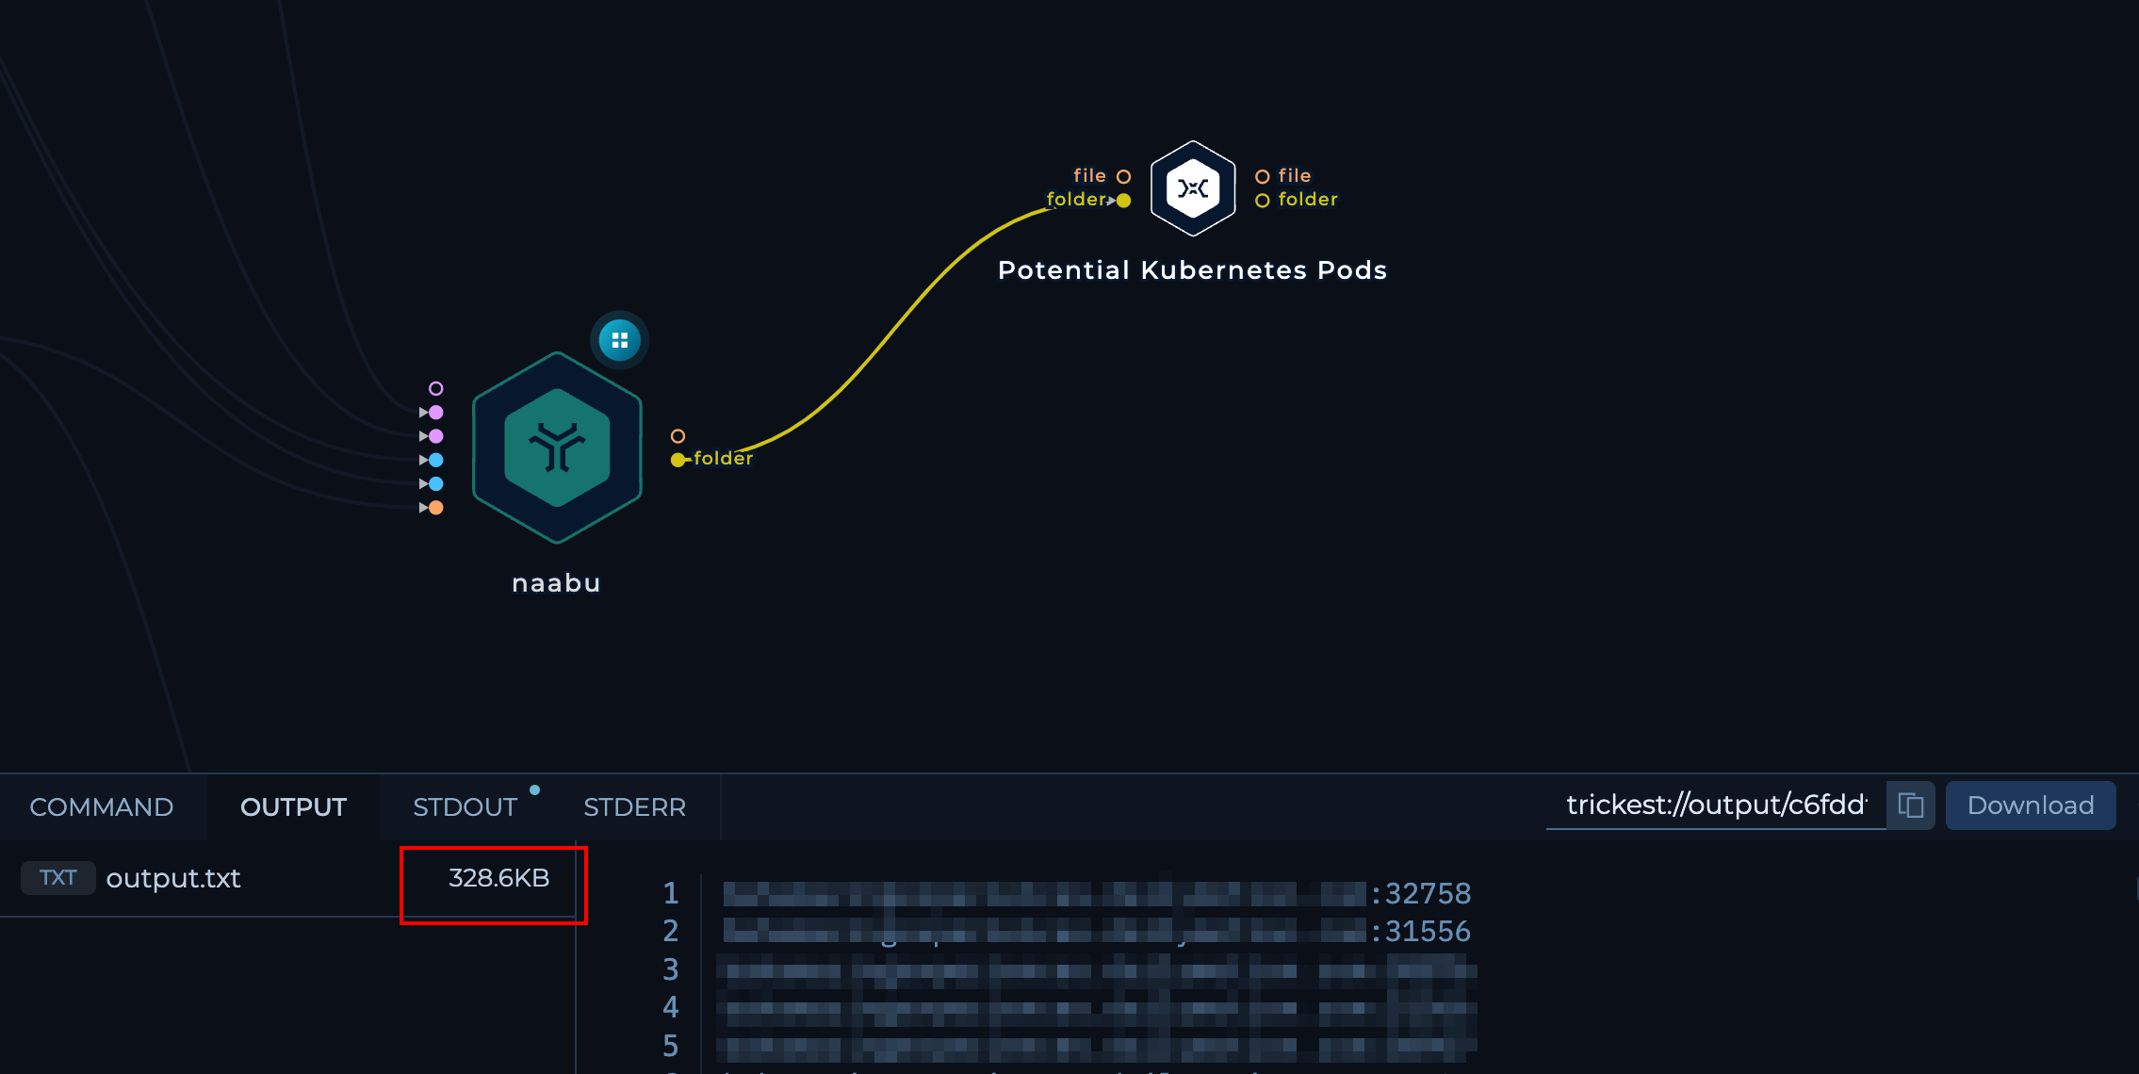
Task: Click the copy URL icon next to trickest output
Action: (1913, 806)
